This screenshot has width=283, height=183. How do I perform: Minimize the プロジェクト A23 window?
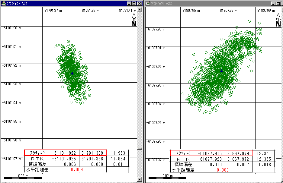tap(273, 3)
